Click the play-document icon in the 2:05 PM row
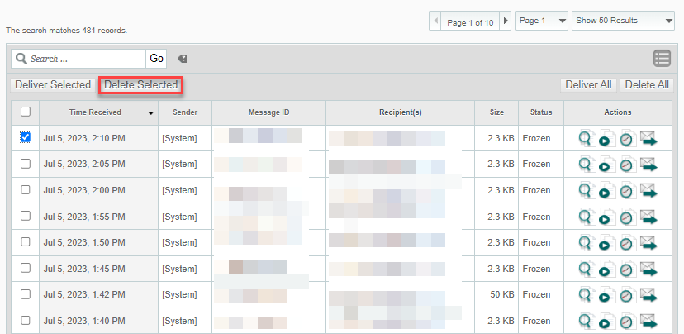 coord(607,166)
